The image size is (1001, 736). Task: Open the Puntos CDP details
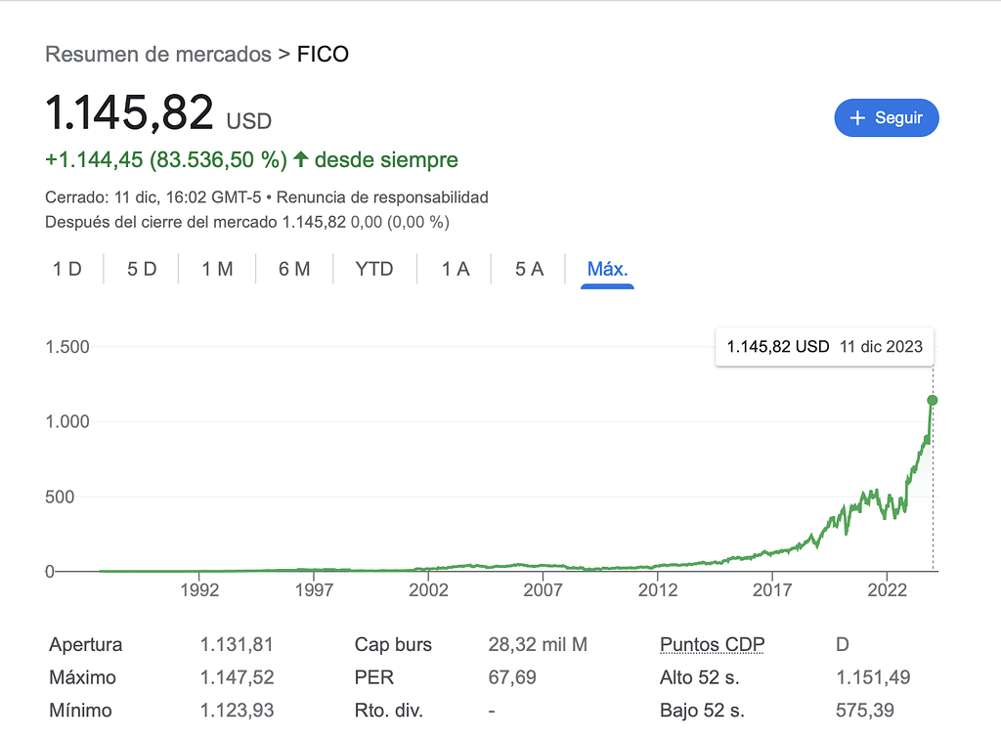(x=711, y=644)
